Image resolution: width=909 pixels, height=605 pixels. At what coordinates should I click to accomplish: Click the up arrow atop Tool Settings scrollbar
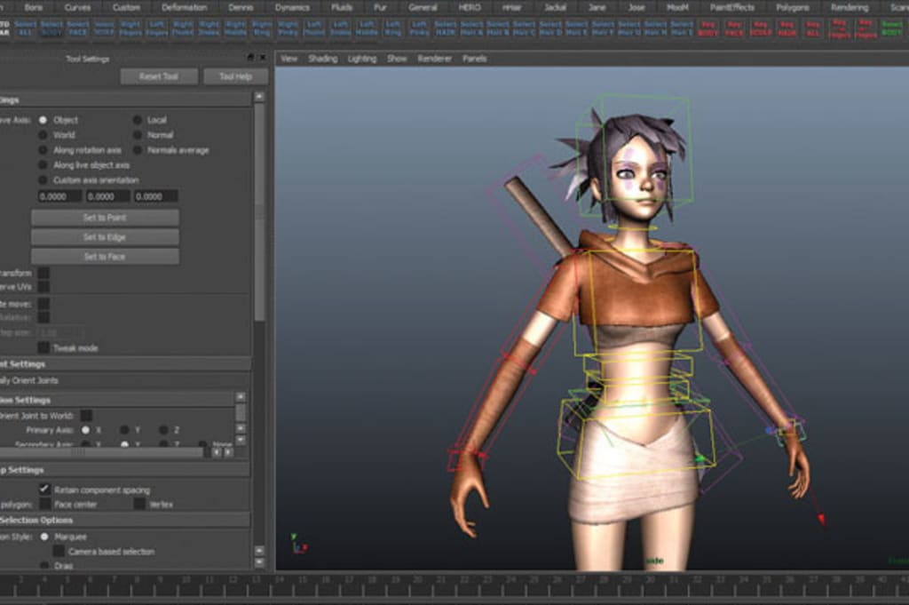[x=259, y=96]
